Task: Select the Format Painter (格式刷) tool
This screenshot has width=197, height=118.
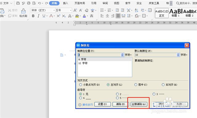Action: pos(23,13)
